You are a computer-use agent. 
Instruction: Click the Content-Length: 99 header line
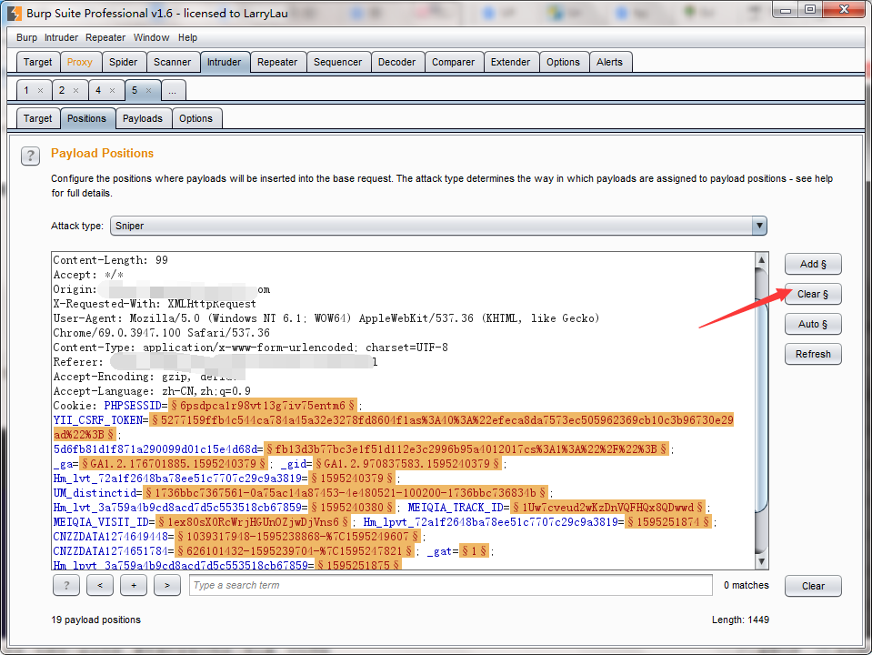click(111, 260)
